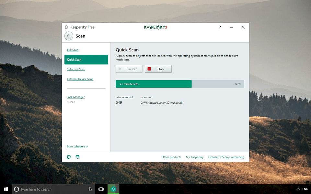Click the Cortana circle icon in search box

(x=17, y=189)
